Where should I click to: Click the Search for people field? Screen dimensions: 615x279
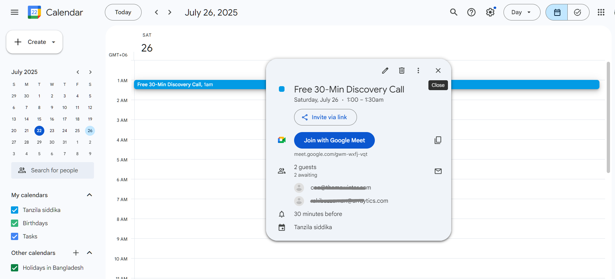tap(53, 170)
